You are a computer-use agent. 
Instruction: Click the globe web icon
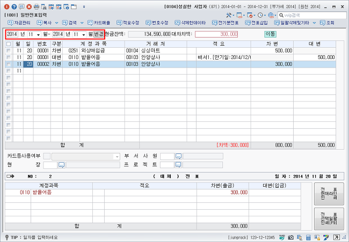[x=271, y=15]
